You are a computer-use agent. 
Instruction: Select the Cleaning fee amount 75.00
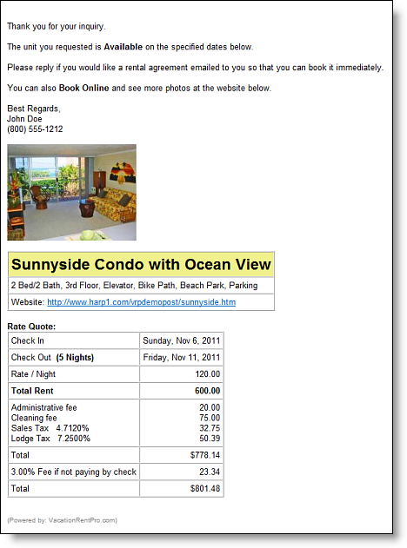pos(210,418)
